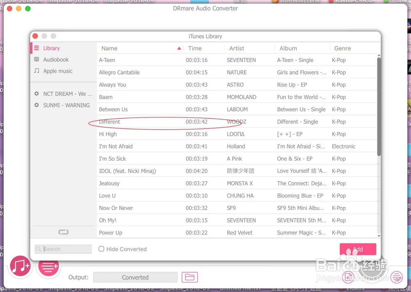Open the output folder icon
The image size is (411, 292).
(190, 277)
